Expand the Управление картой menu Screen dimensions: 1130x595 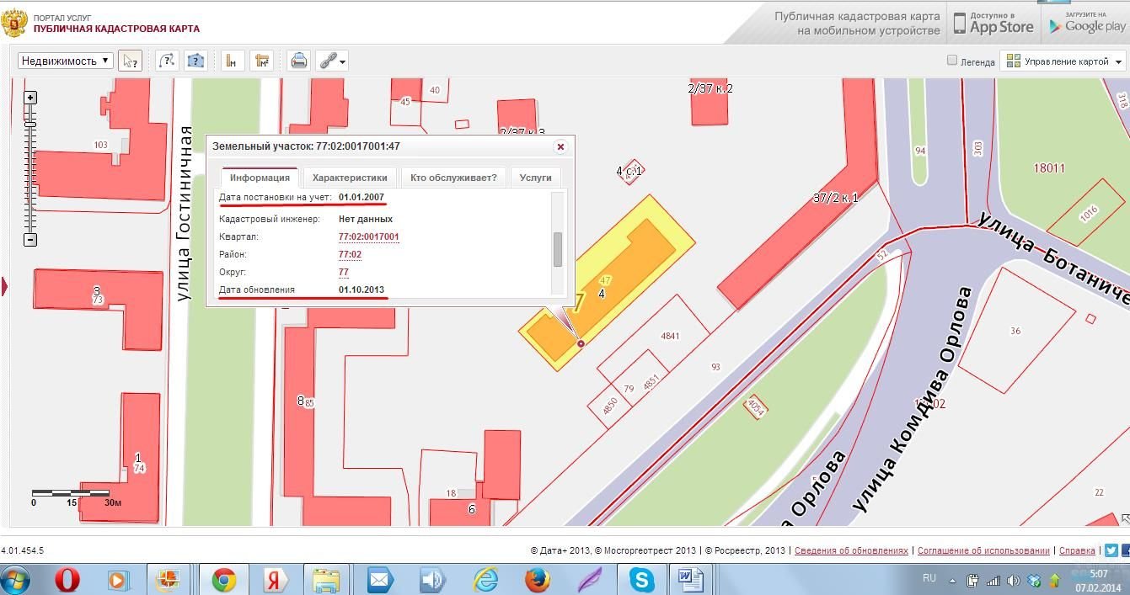coord(1064,61)
